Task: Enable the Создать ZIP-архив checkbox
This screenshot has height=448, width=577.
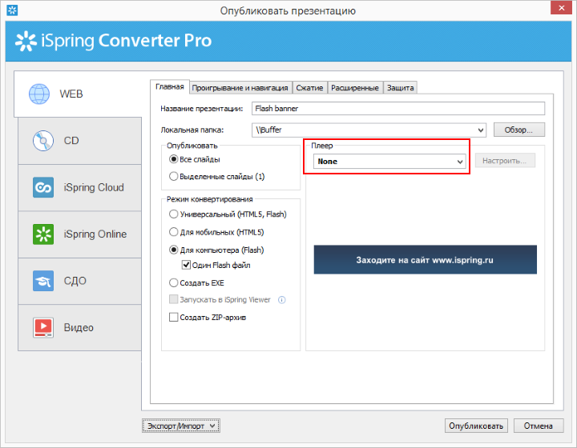Action: (173, 318)
